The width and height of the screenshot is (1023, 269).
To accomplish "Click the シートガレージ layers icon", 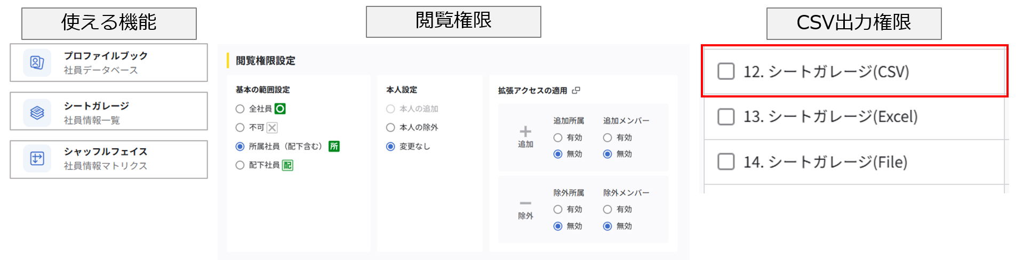I will pyautogui.click(x=37, y=113).
